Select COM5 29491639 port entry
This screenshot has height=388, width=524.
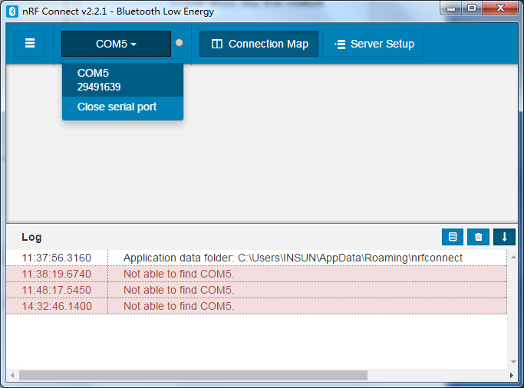click(122, 80)
